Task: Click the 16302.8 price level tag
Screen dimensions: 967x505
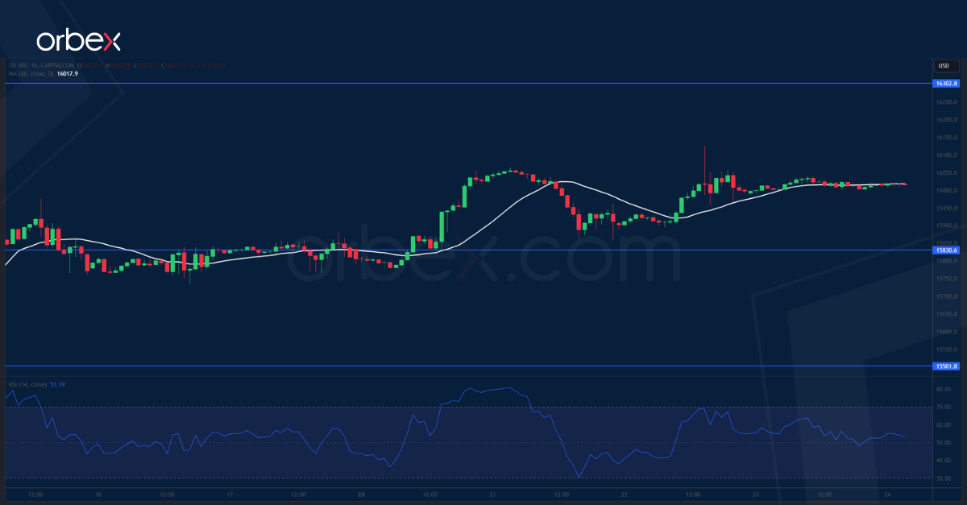Action: pos(944,84)
